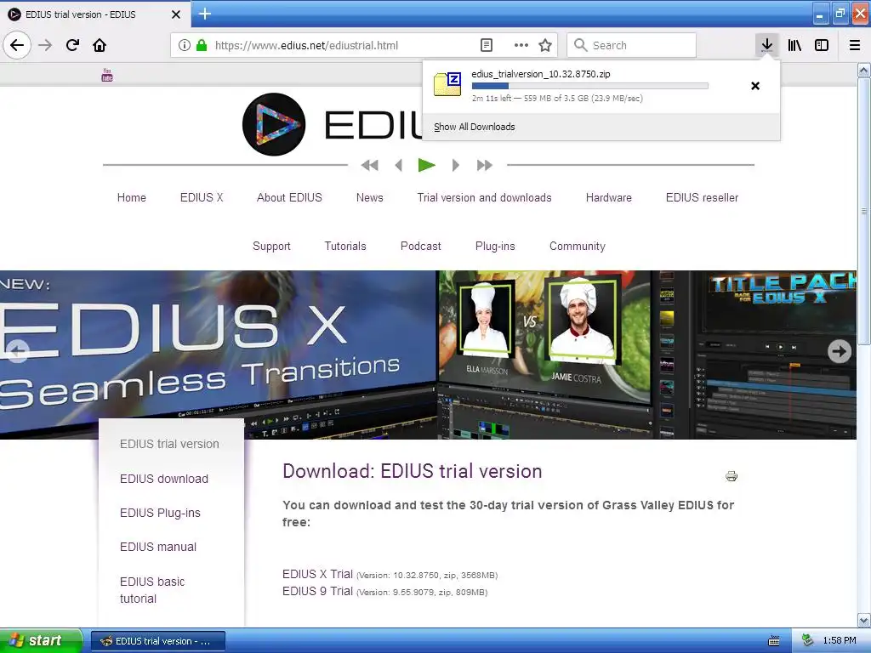871x653 pixels.
Task: Open EDIUS reseller menu item
Action: [702, 197]
